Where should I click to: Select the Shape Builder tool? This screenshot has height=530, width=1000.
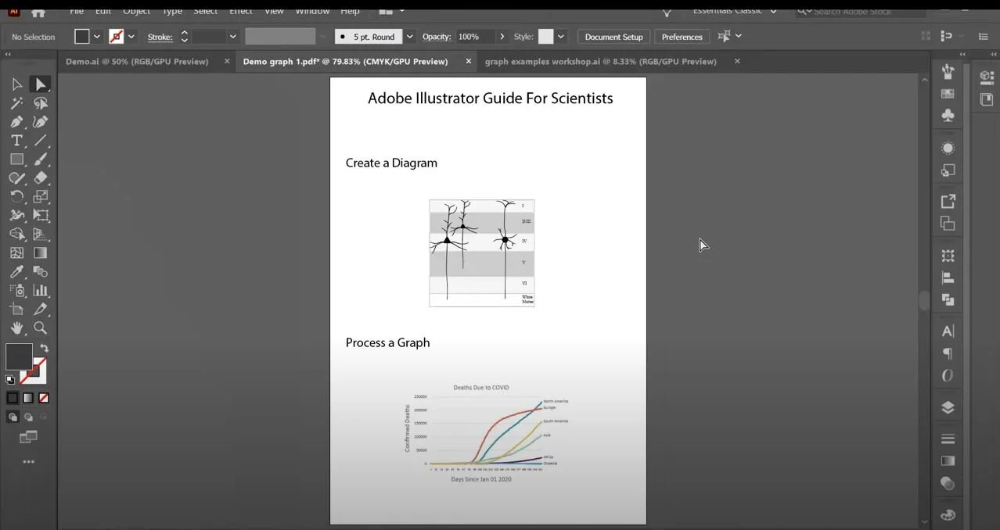tap(16, 235)
